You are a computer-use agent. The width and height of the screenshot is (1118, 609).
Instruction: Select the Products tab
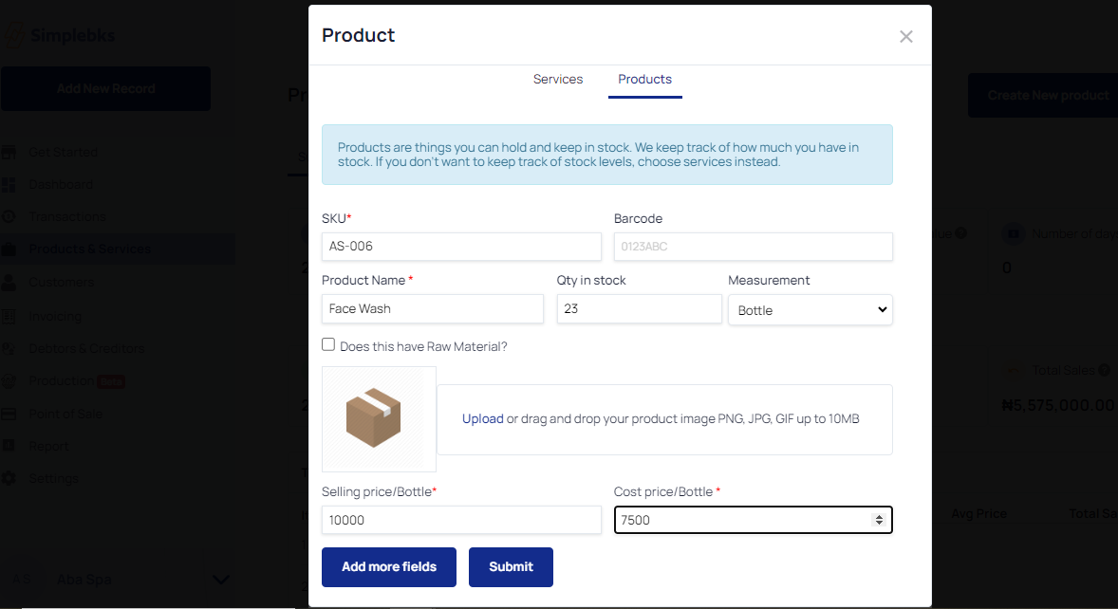[644, 79]
